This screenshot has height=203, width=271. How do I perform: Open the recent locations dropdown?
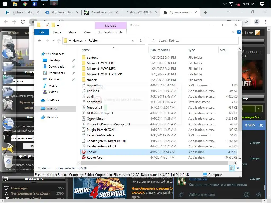pyautogui.click(x=53, y=41)
